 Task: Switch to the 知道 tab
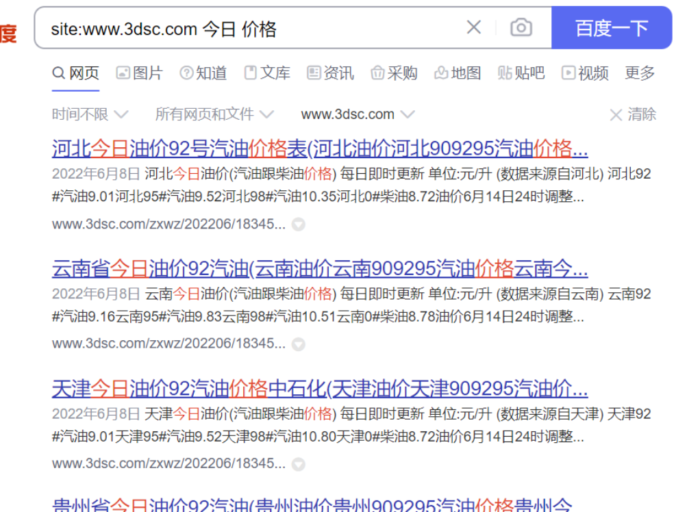coord(203,73)
